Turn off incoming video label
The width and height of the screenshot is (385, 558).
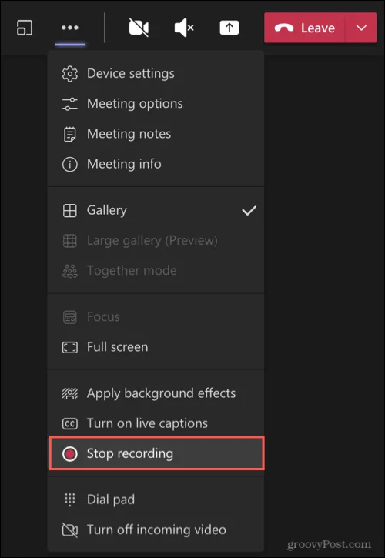click(x=156, y=530)
